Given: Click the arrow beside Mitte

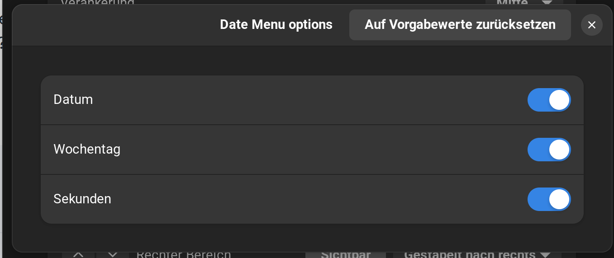Looking at the screenshot, I should coord(547,2).
